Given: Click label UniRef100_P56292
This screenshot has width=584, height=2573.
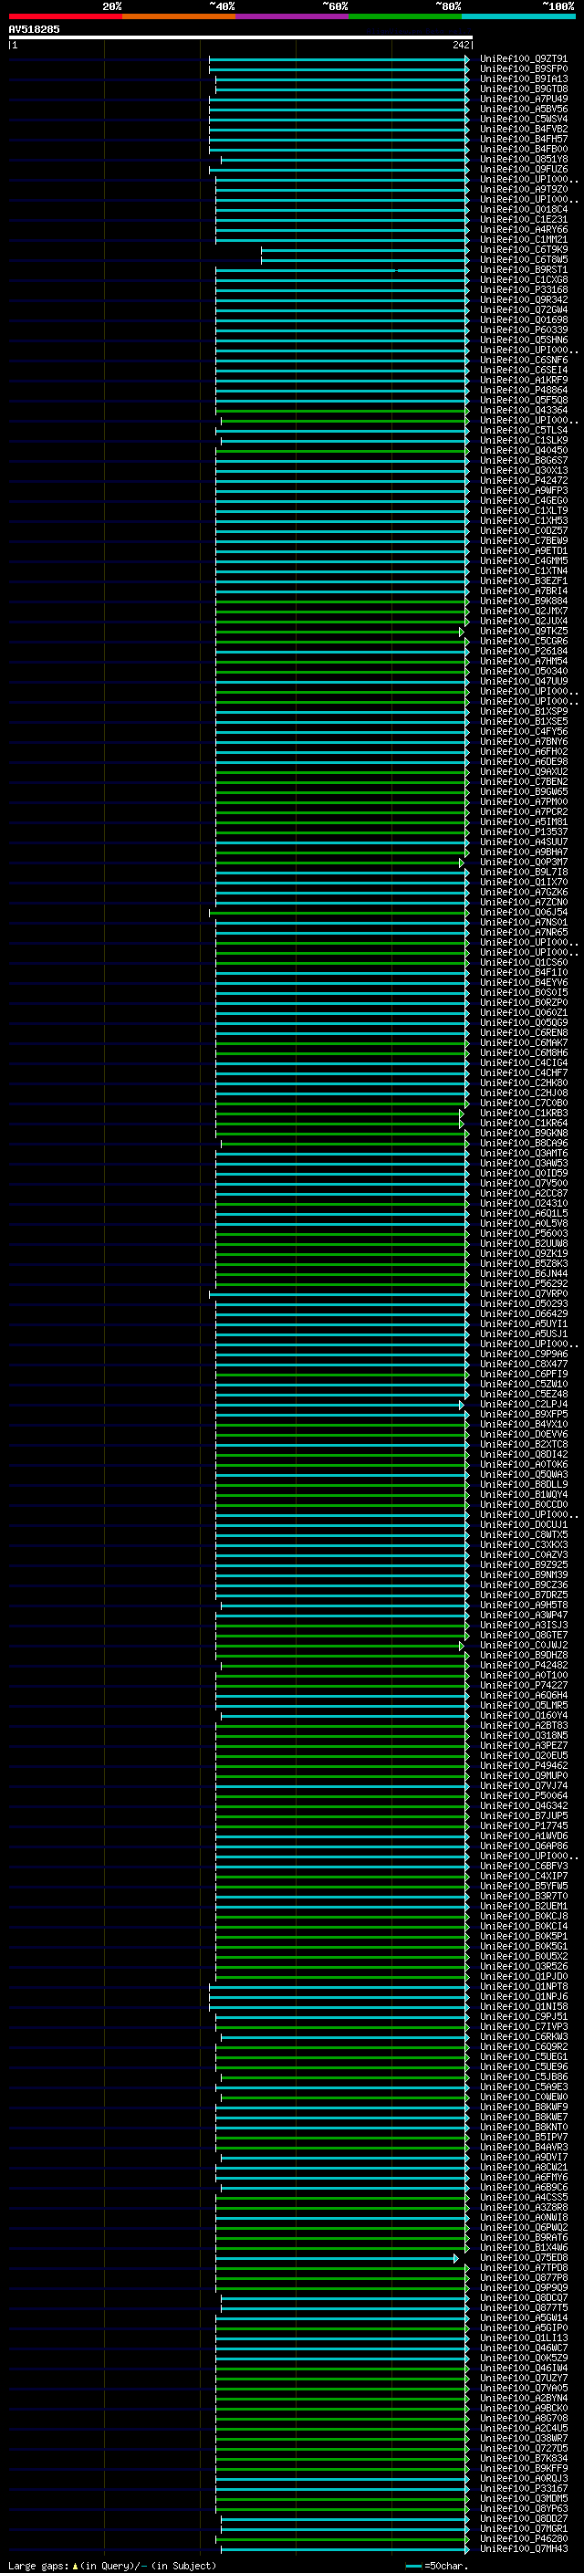Looking at the screenshot, I should pyautogui.click(x=523, y=1283).
